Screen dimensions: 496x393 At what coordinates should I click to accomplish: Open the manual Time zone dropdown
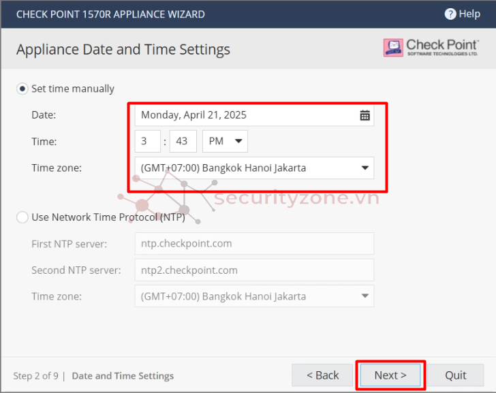(x=254, y=168)
